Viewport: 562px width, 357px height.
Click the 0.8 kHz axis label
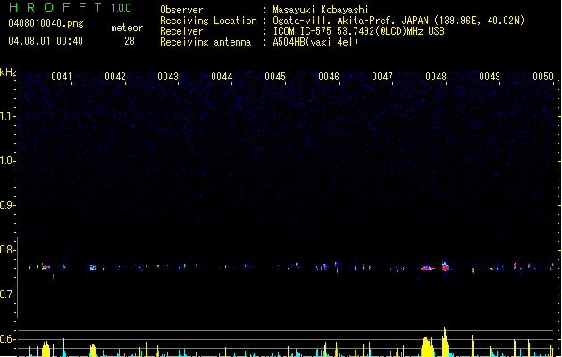pyautogui.click(x=7, y=250)
